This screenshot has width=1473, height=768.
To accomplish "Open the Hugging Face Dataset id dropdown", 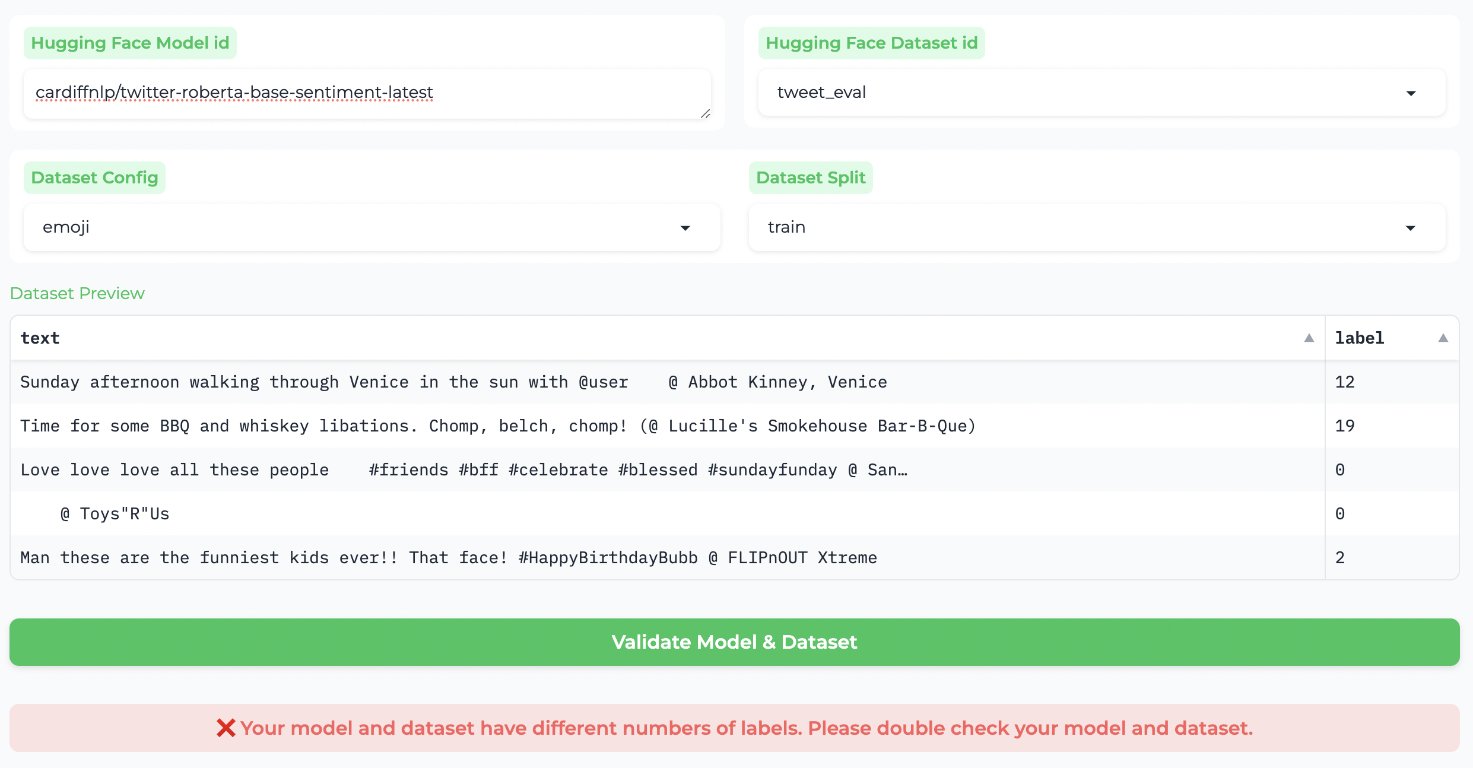I will [x=1101, y=93].
